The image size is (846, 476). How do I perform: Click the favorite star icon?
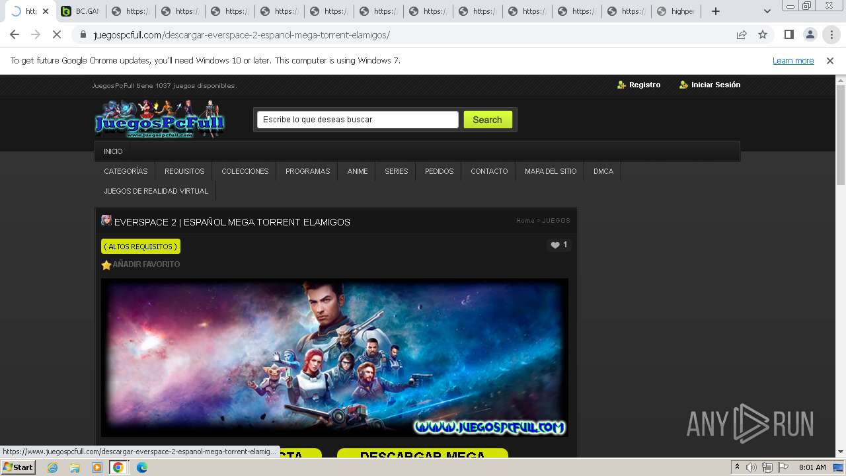coord(106,265)
